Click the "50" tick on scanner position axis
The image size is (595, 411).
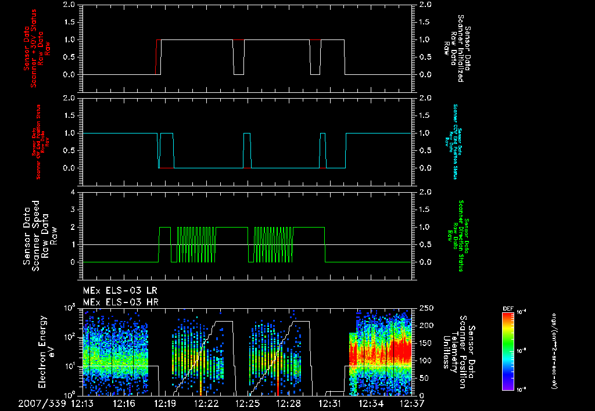click(x=424, y=378)
